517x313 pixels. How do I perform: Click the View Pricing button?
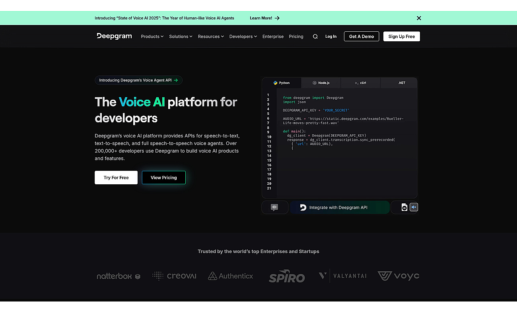pyautogui.click(x=164, y=178)
